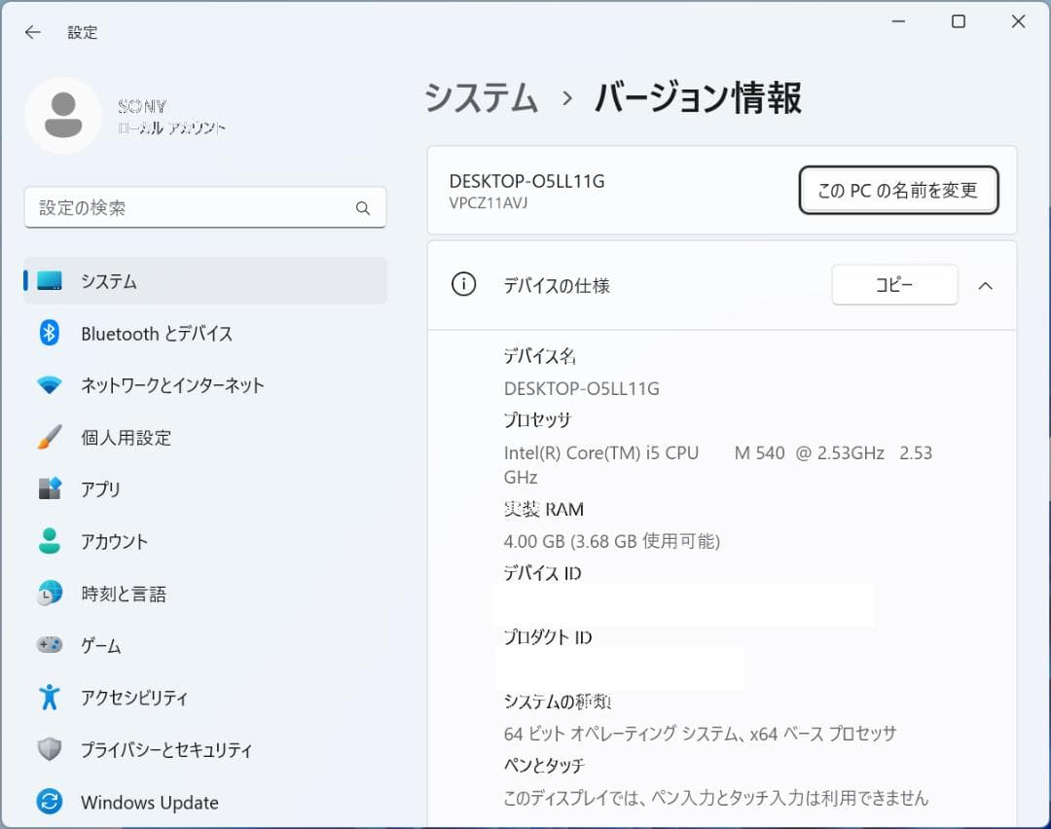1051x829 pixels.
Task: Open the SONY user avatar picture
Action: [63, 115]
